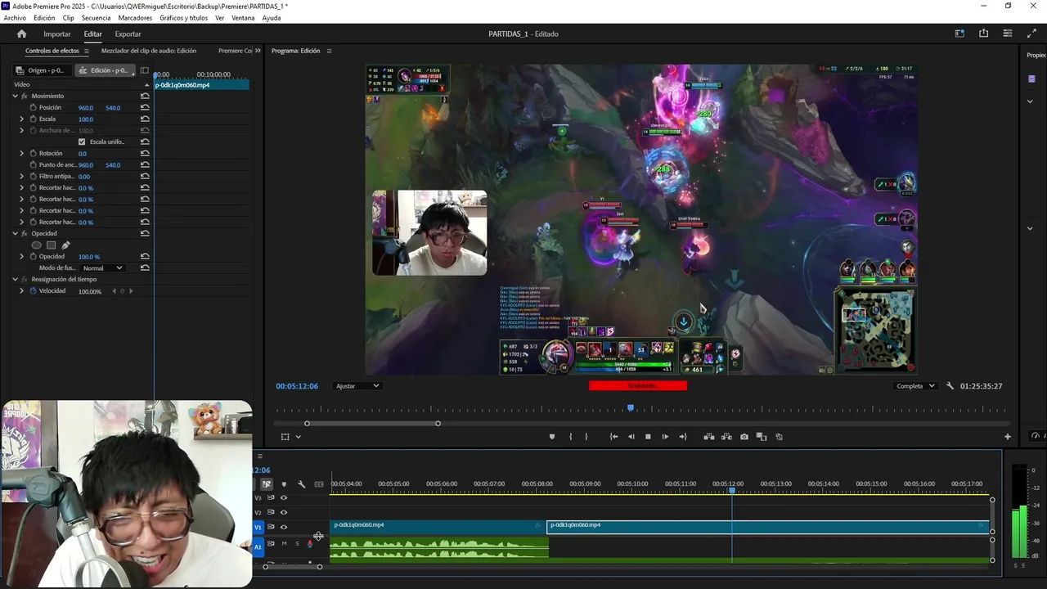1047x589 pixels.
Task: Collapse the Opacidad section
Action: point(15,233)
